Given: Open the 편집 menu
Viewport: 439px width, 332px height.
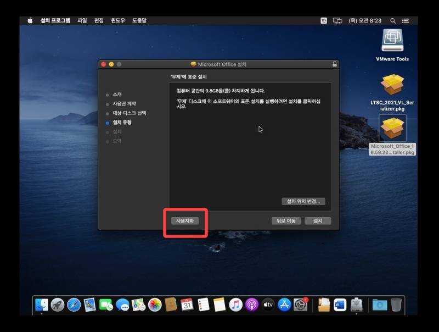Looking at the screenshot, I should [99, 20].
